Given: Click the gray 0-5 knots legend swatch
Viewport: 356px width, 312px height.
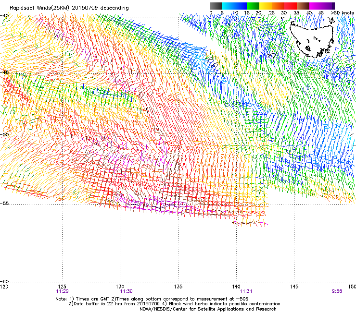Looking at the screenshot, I should [216, 6].
